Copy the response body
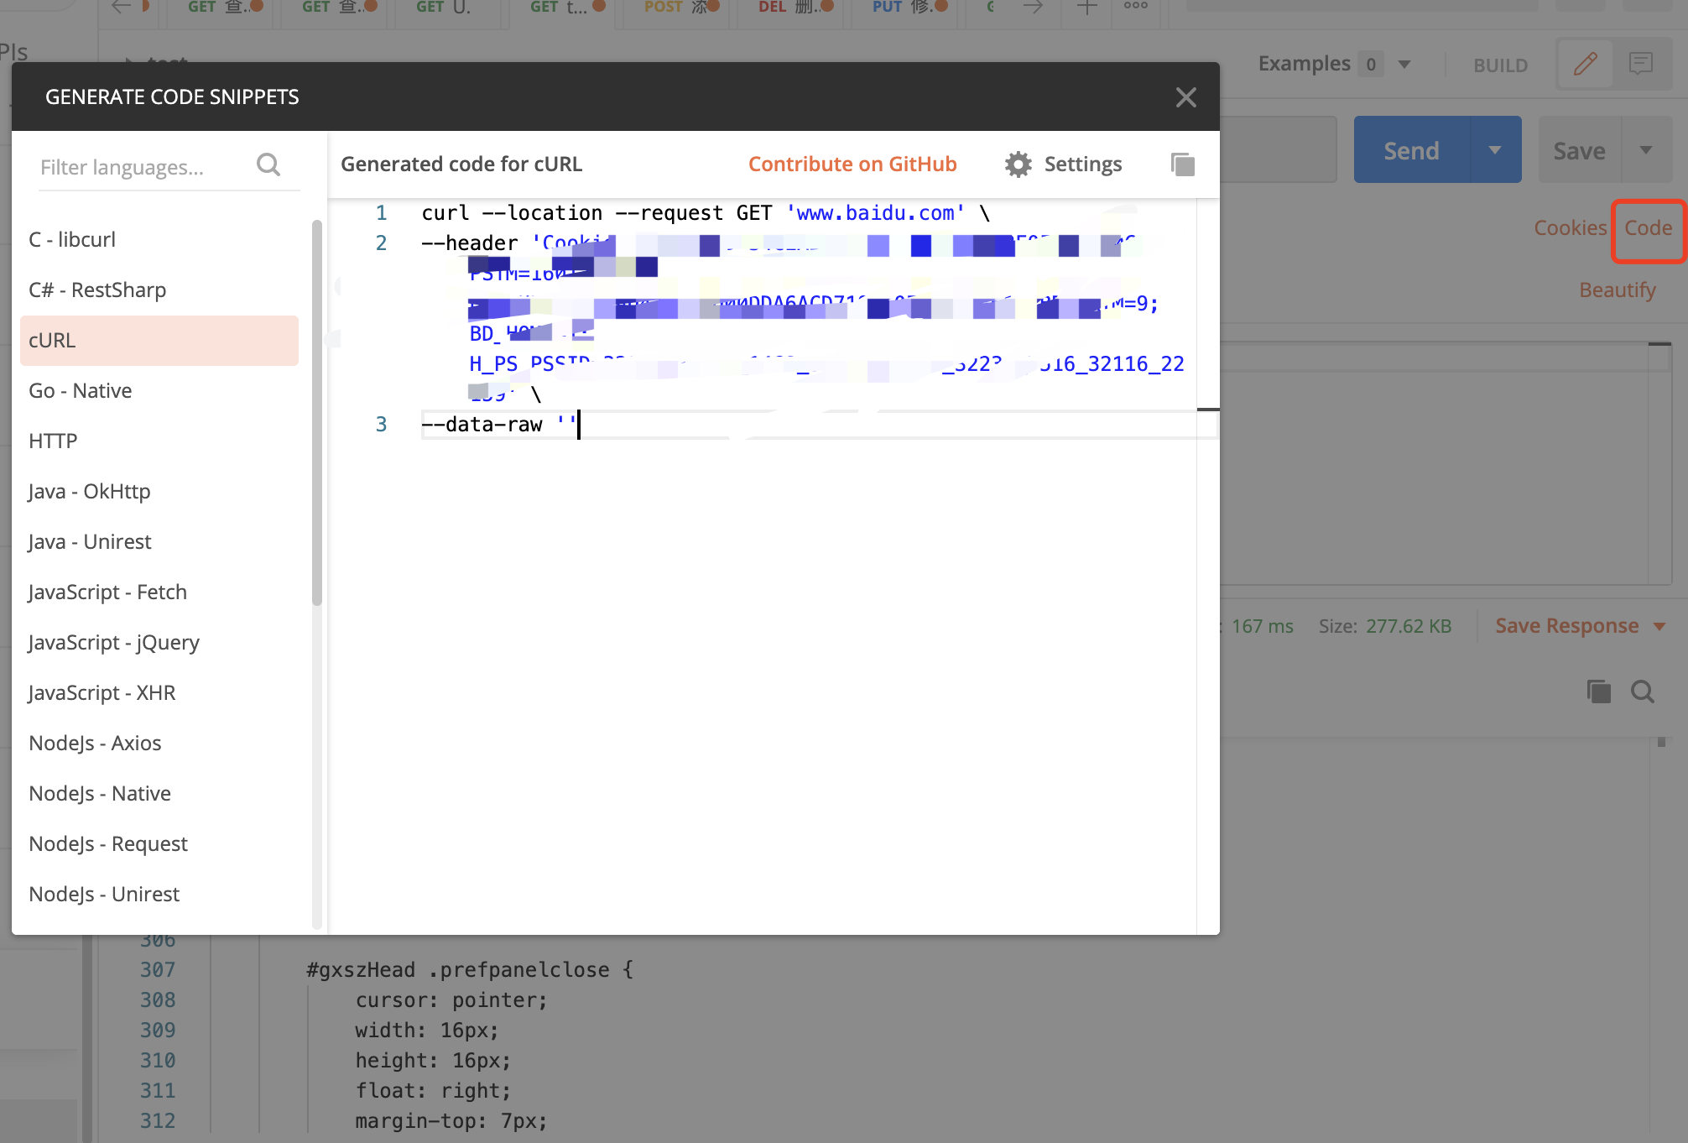The image size is (1688, 1143). 1598,692
